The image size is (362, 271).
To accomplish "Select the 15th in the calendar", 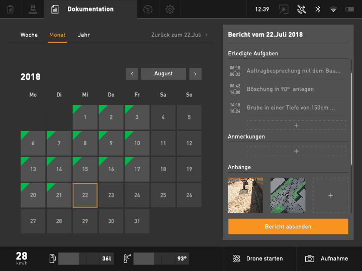I will point(85,170).
